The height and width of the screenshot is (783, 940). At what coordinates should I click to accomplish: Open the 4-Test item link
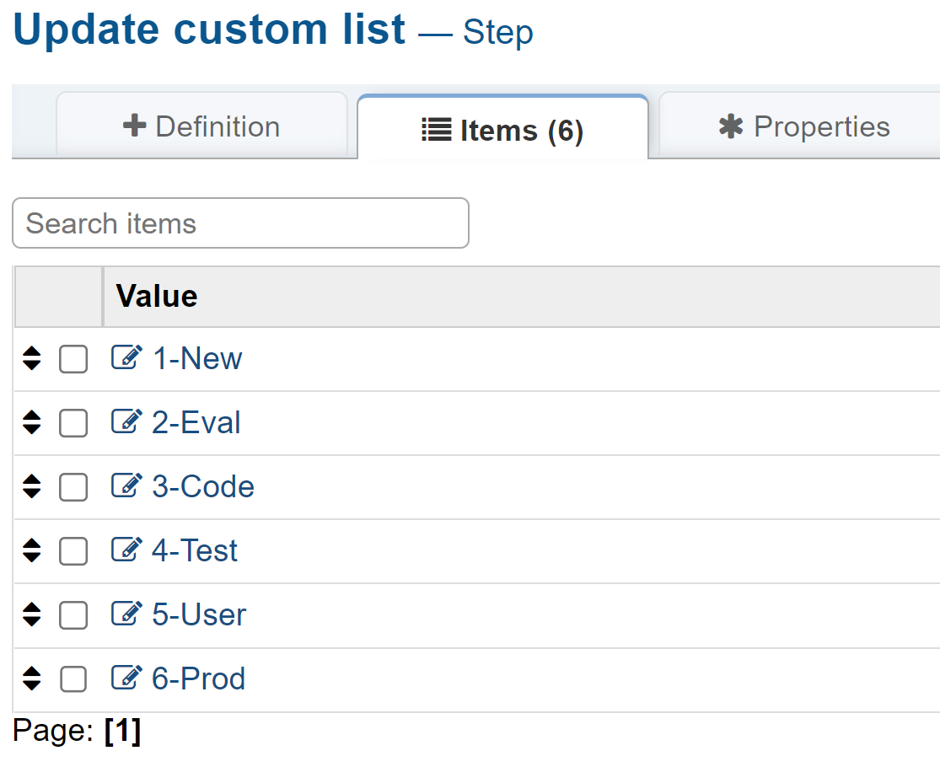(195, 550)
